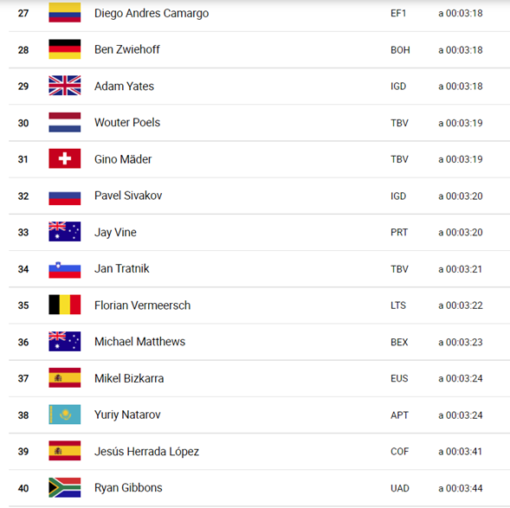Image resolution: width=510 pixels, height=508 pixels.
Task: Click team code EF1 in row 27
Action: 398,13
